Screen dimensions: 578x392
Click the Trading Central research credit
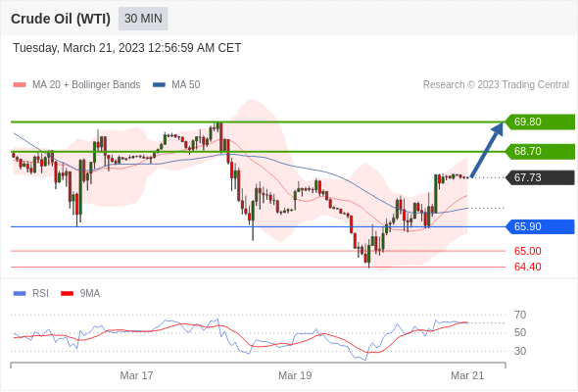(x=496, y=85)
